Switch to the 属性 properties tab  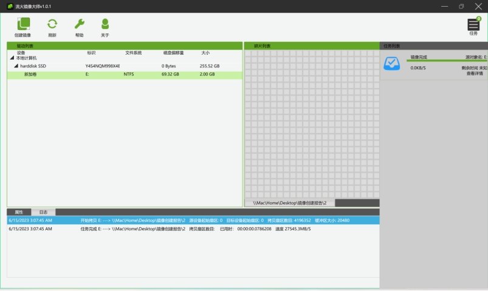(19, 212)
